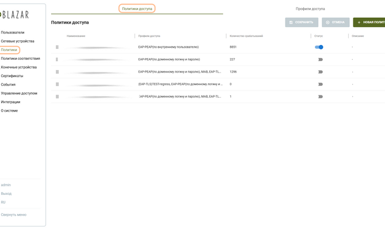
Task: Click the 227 hit count value
Action: coord(232,59)
